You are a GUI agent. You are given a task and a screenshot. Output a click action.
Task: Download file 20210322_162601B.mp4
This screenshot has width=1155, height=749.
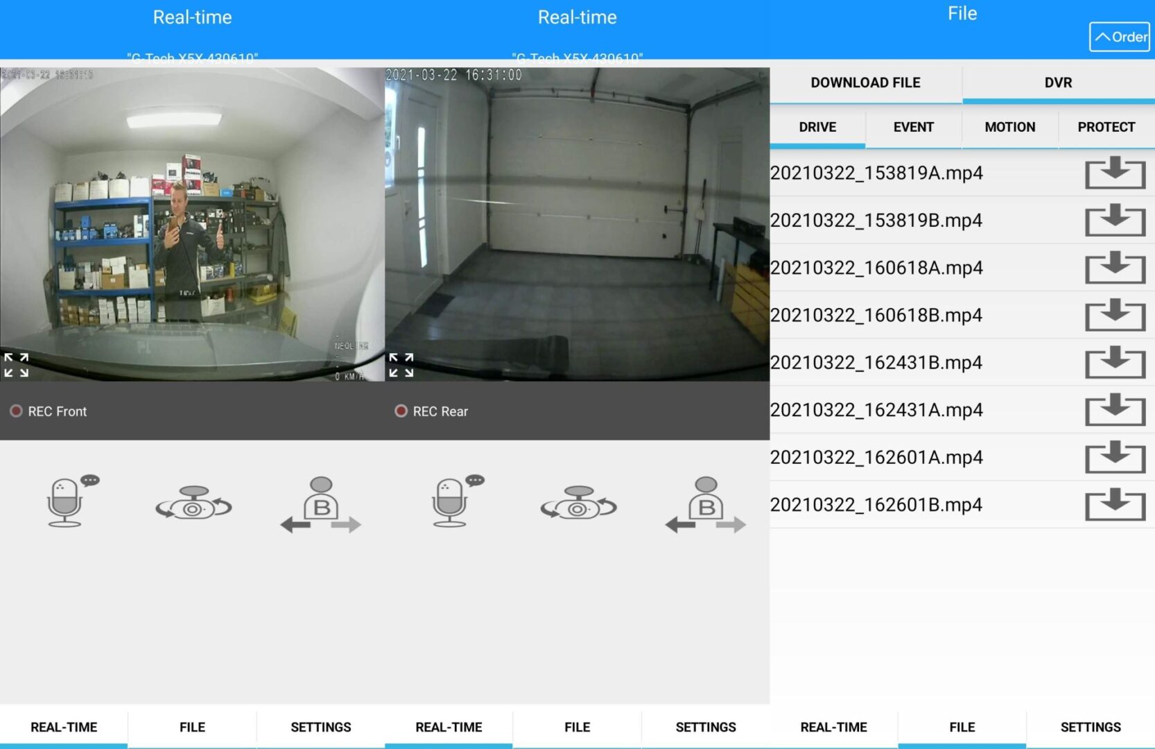(1114, 504)
